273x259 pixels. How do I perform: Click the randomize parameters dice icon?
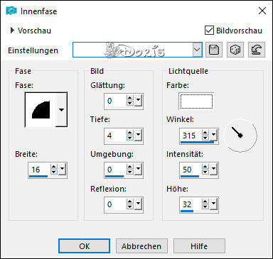click(235, 50)
